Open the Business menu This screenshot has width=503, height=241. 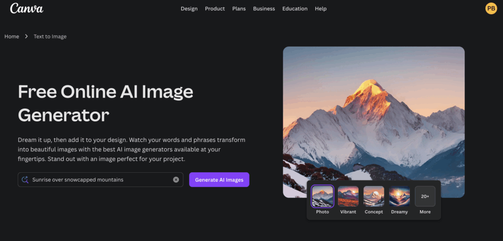point(264,9)
